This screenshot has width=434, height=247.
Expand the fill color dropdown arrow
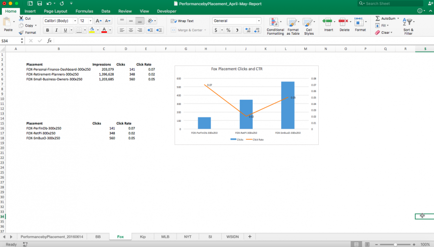[98, 30]
